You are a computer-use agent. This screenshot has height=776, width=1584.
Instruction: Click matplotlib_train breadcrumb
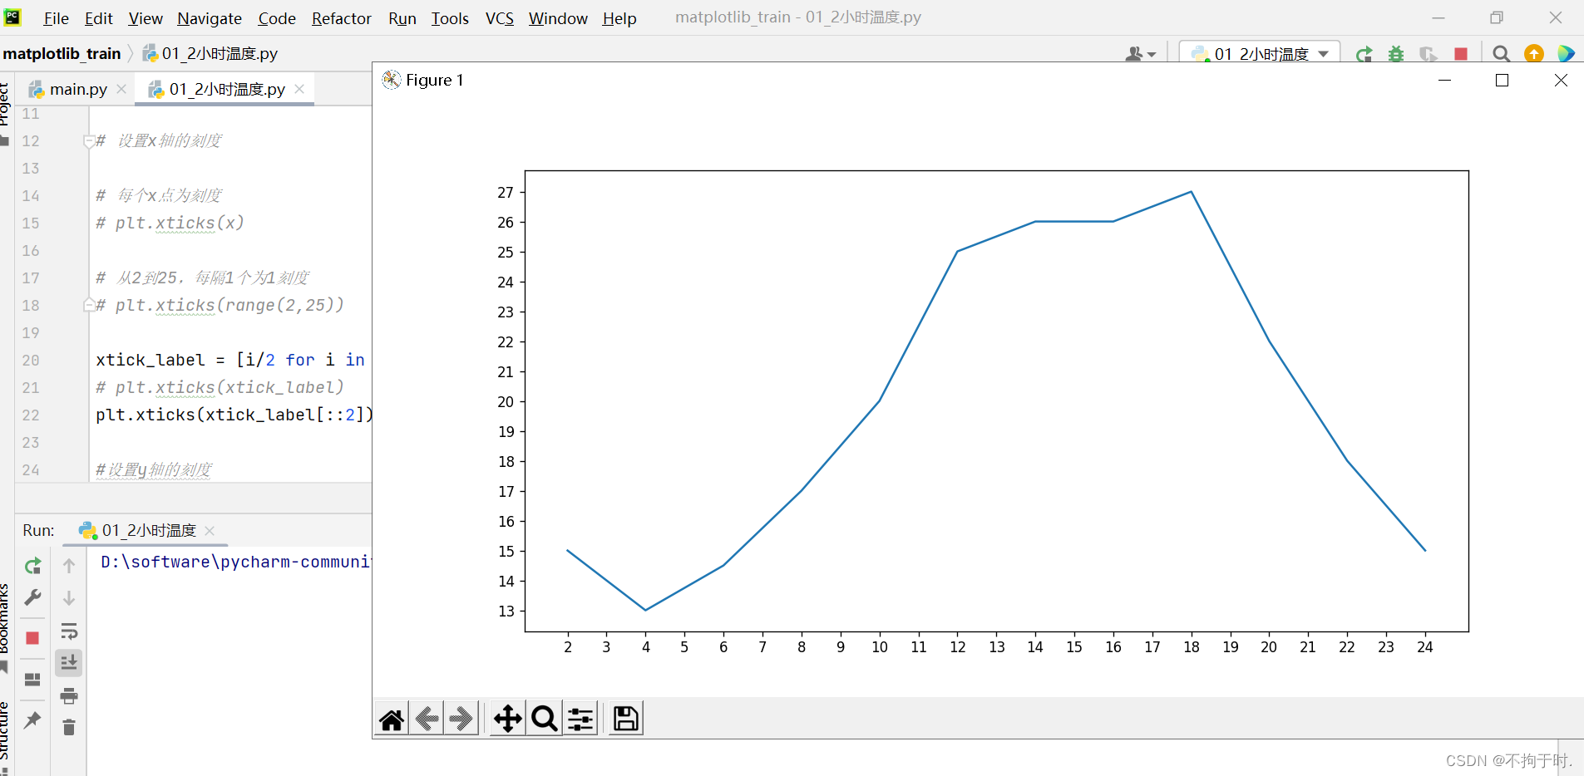(x=62, y=54)
